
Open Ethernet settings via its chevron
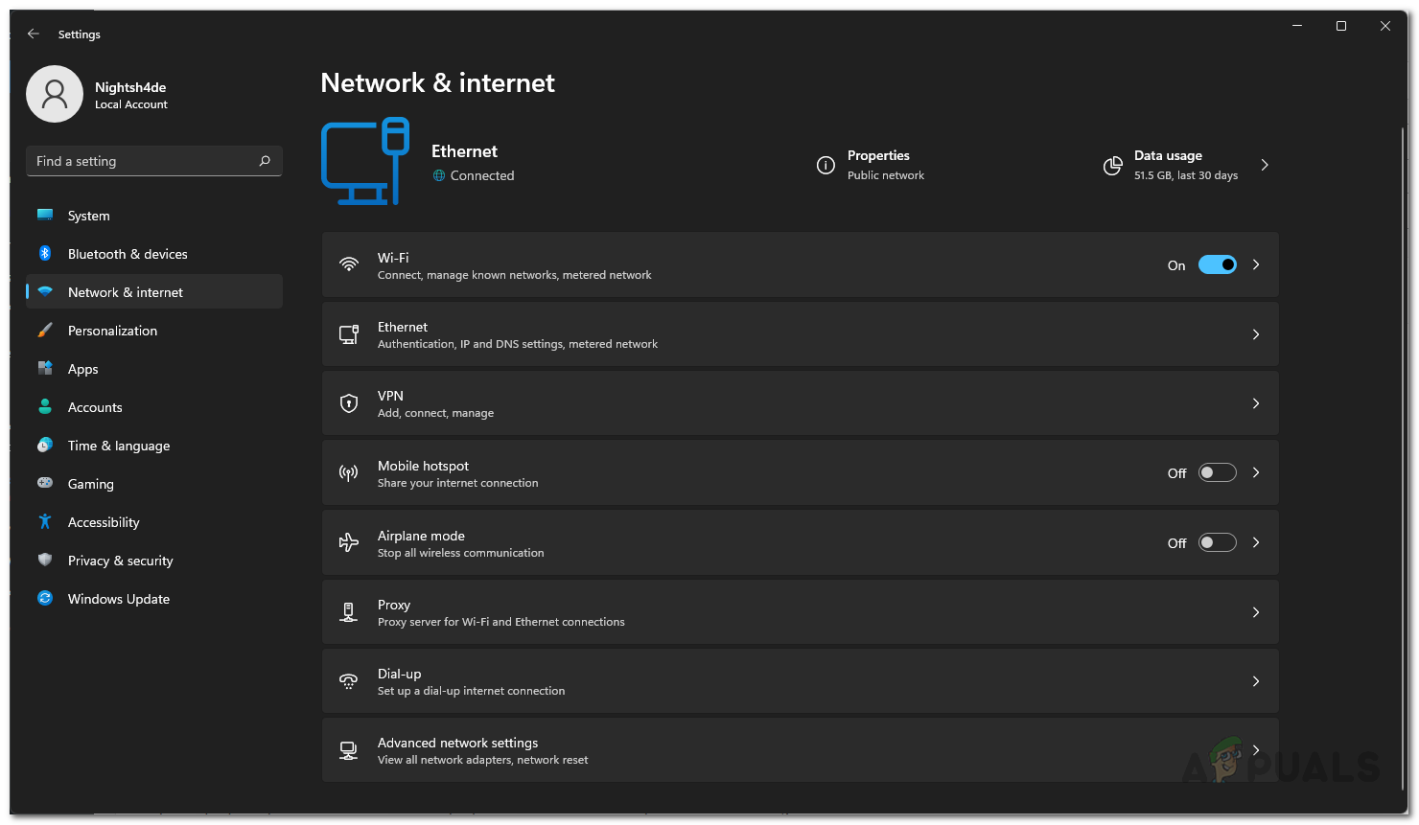coord(1256,334)
